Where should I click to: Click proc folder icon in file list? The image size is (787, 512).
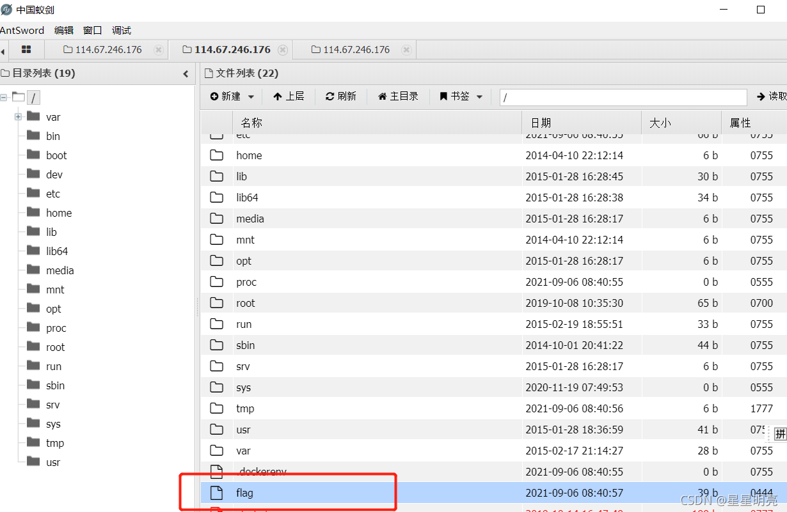tap(217, 282)
